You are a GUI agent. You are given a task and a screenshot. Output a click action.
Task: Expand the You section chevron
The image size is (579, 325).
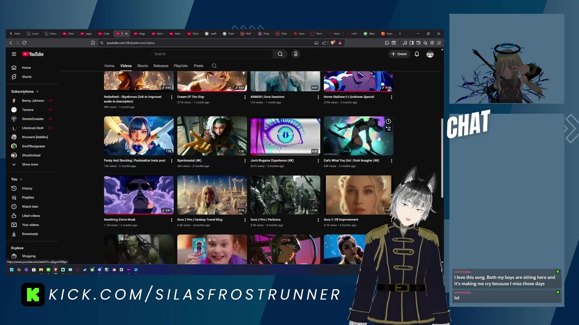[21, 179]
